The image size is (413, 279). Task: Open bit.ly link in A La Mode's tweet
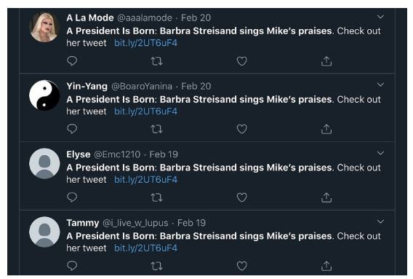(145, 43)
